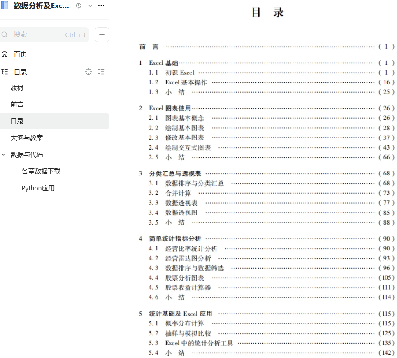Viewport: 397px width, 358px height.
Task: Click entry '绘制基本图表'
Action: coord(185,128)
